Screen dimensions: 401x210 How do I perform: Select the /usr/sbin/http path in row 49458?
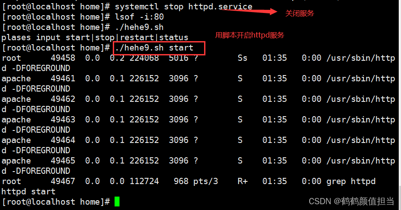(361, 58)
